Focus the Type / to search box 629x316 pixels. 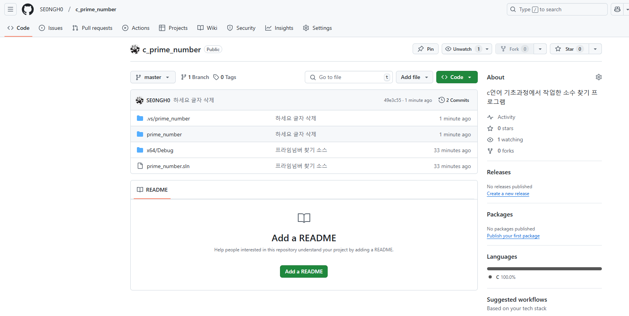pos(557,9)
